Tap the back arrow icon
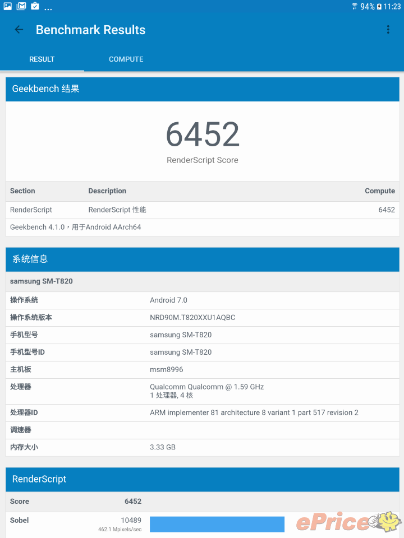The width and height of the screenshot is (404, 538). (x=19, y=30)
